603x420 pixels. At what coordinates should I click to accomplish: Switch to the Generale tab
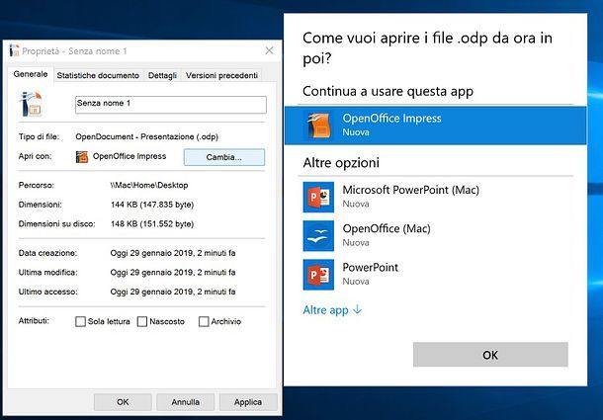coord(31,74)
